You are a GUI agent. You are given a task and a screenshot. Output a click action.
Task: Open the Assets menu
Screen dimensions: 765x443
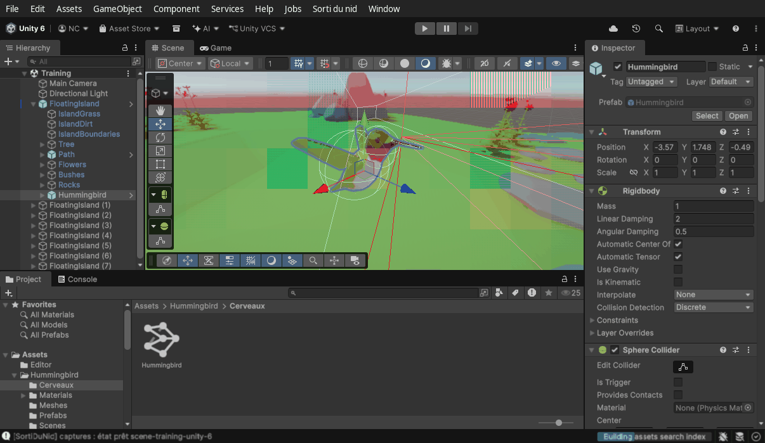69,9
